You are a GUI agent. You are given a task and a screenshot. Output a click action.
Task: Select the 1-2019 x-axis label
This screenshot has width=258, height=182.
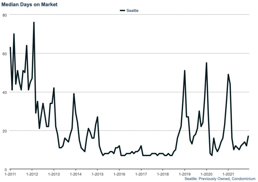click(x=185, y=174)
